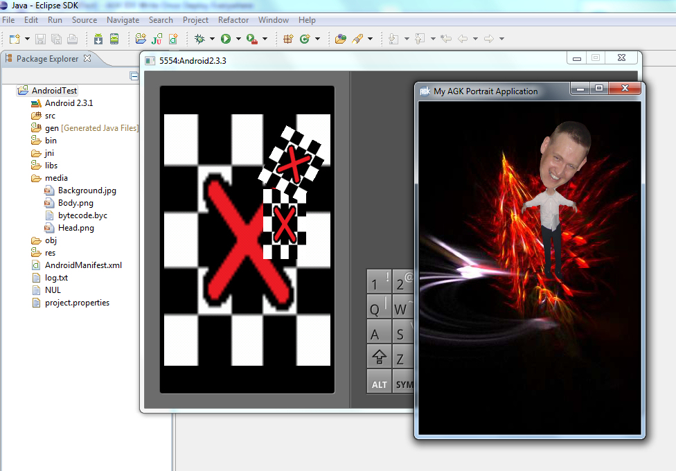Screen dimensions: 676x471
Task: Click the New Java Package icon
Action: tap(288, 39)
